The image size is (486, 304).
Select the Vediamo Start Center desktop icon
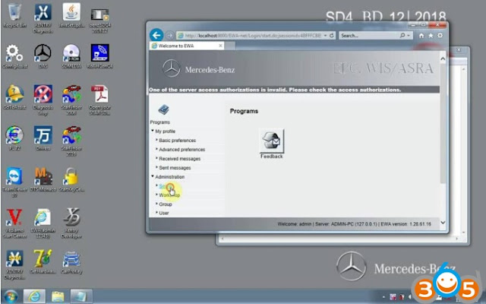[14, 223]
